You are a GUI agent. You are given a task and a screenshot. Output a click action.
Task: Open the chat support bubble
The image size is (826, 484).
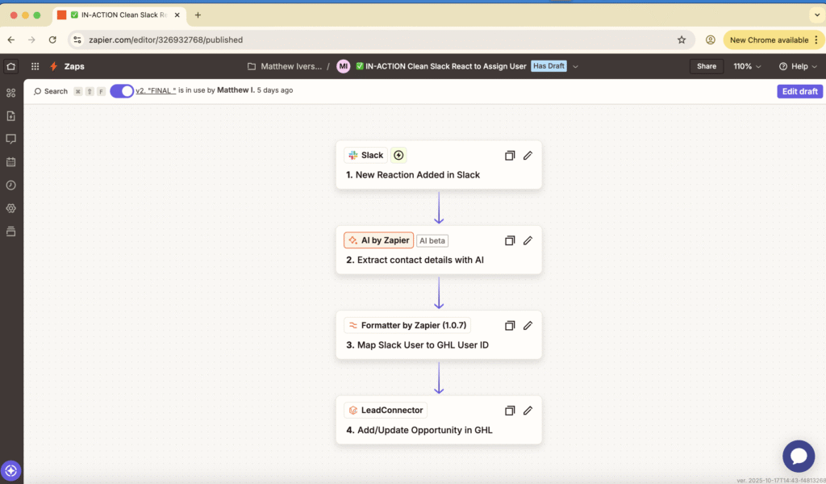798,456
